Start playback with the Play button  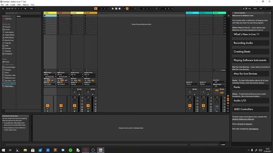(113, 8)
